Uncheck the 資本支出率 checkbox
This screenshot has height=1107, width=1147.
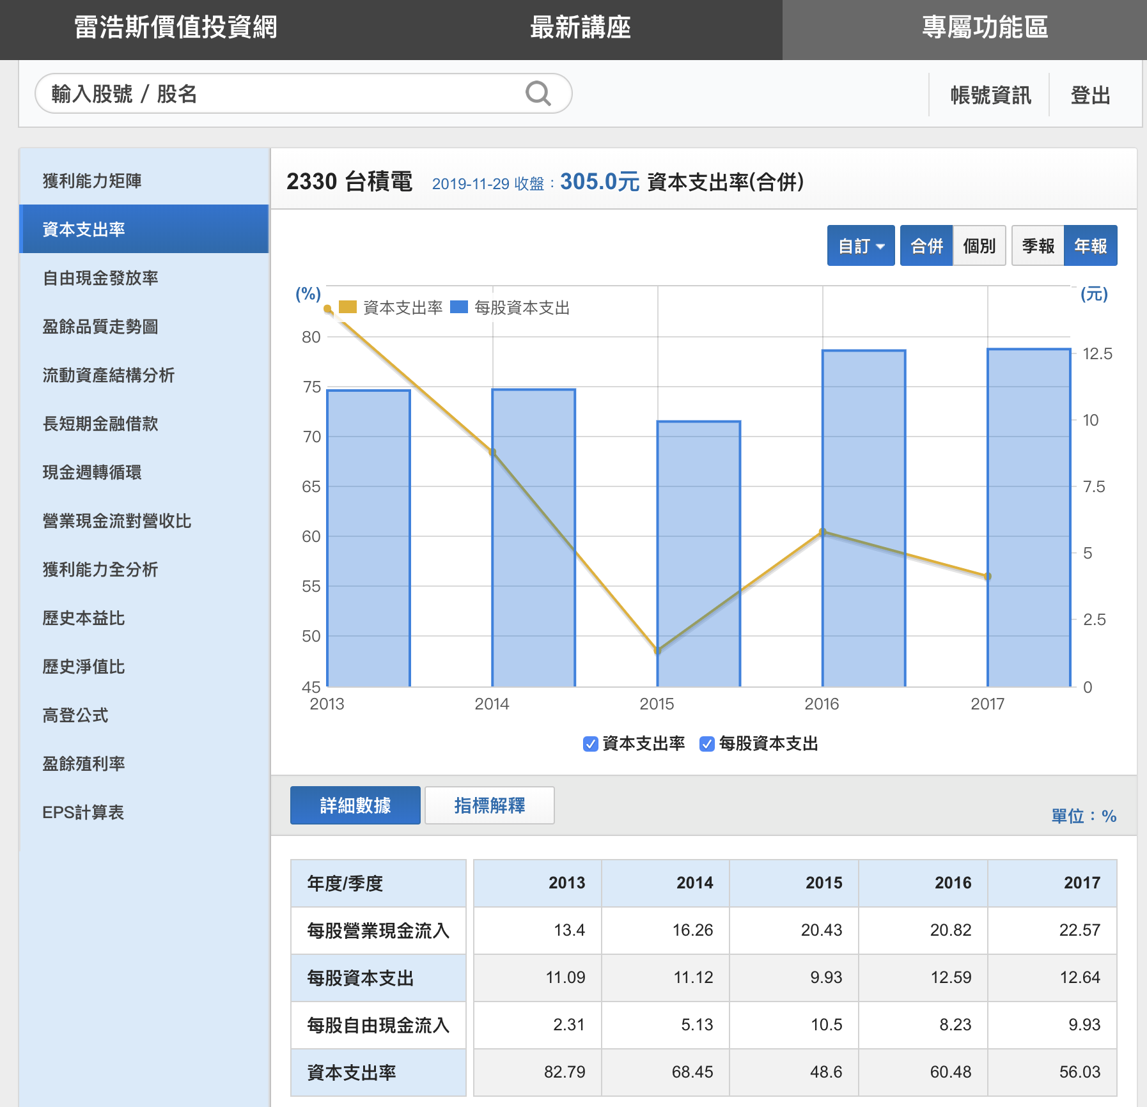click(x=590, y=744)
